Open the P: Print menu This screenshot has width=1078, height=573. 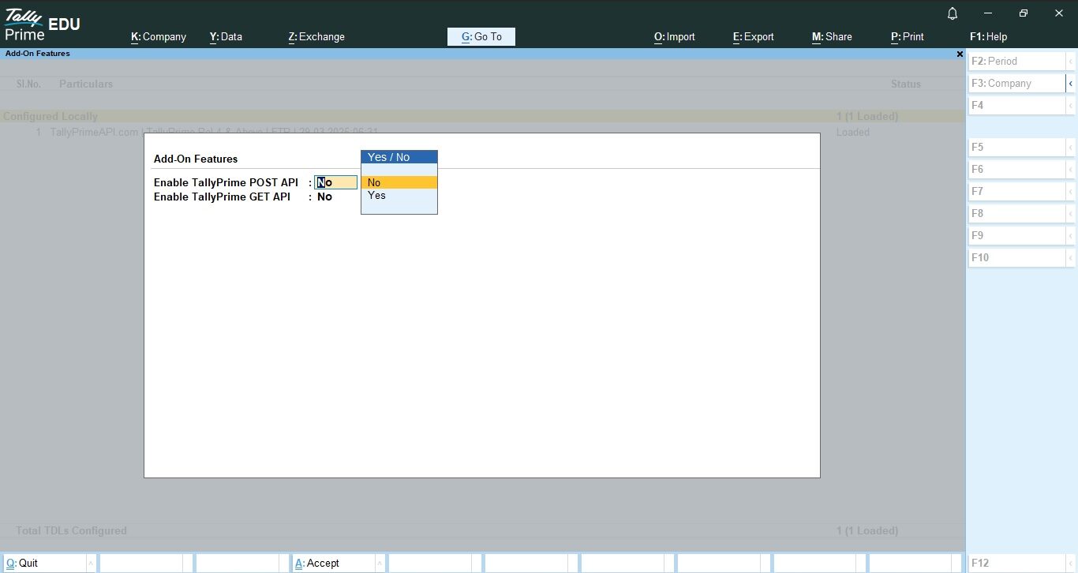tap(908, 36)
